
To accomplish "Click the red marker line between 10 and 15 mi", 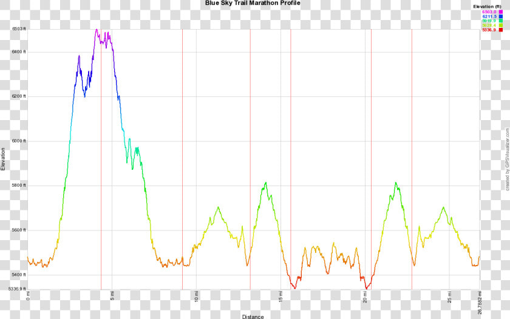I will [x=250, y=159].
